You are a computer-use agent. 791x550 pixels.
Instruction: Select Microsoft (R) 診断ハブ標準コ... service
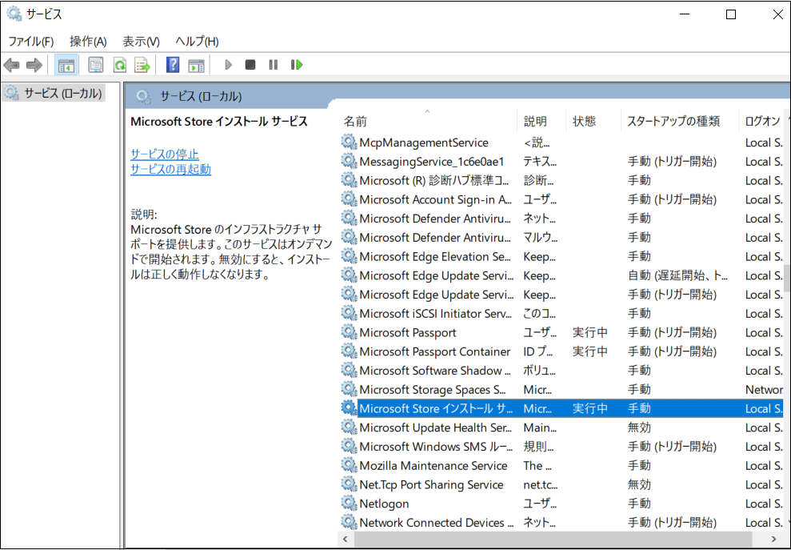tap(561, 180)
